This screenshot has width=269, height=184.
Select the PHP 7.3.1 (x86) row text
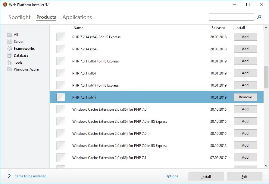(84, 73)
